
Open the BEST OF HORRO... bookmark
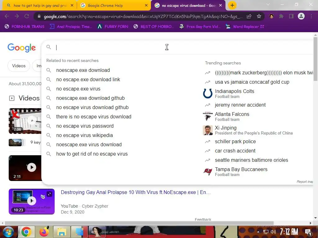point(154,27)
